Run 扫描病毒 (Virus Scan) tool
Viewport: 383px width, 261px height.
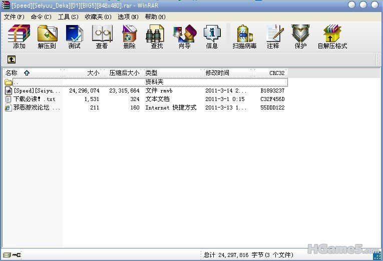(244, 36)
